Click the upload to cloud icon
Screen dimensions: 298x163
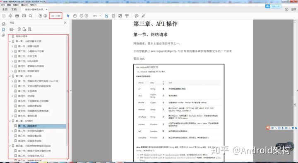(x=10, y=16)
